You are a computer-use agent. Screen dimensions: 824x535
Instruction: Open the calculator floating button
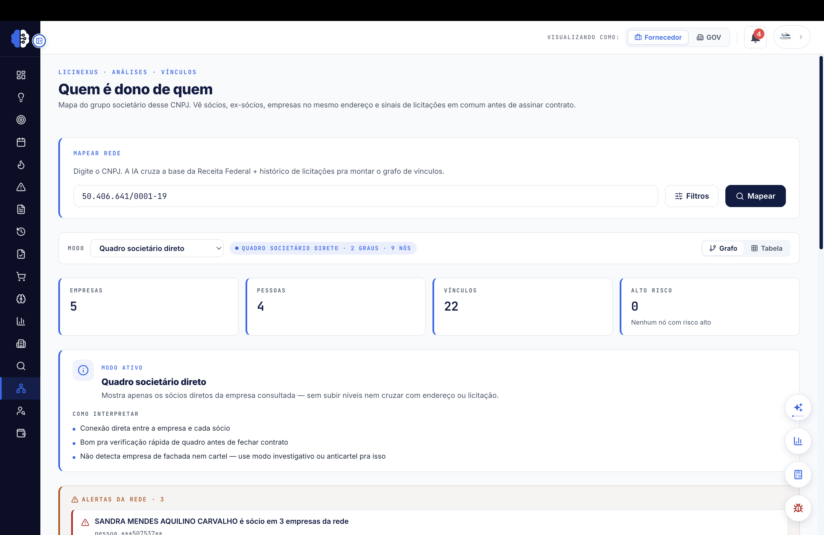tap(798, 475)
